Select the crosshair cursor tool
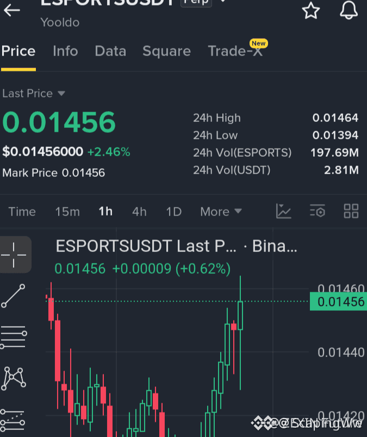The height and width of the screenshot is (437, 367). [14, 255]
